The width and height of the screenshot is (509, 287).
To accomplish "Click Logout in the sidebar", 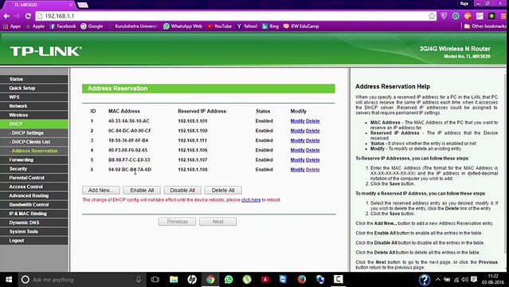I will 34,241.
